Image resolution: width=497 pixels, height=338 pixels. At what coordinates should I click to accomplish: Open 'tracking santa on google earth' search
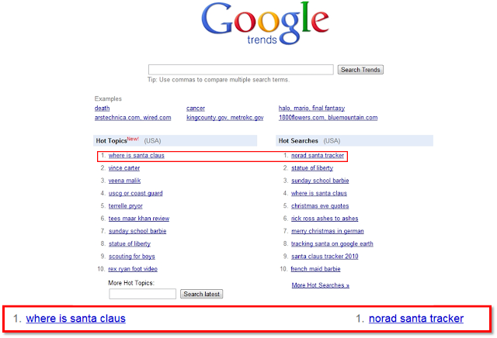click(332, 244)
